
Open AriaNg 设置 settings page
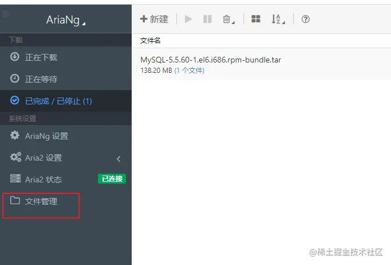point(66,136)
